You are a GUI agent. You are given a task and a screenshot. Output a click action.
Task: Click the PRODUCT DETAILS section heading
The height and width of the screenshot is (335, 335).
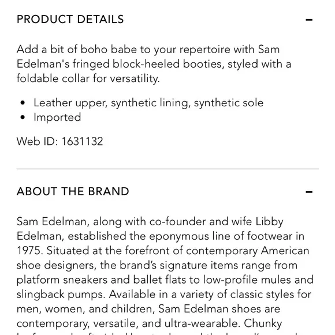[70, 20]
